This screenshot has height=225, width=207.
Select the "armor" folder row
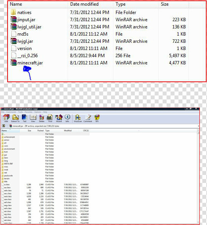click(45, 140)
